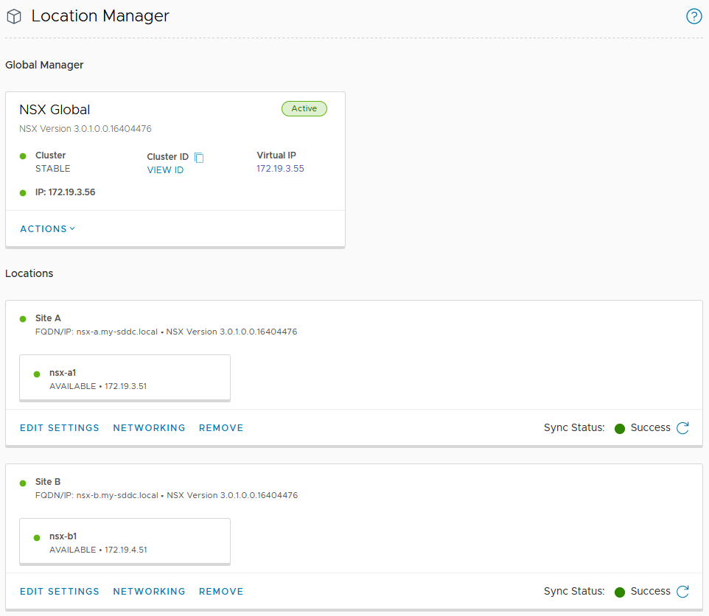Click the Location Manager cube icon
The width and height of the screenshot is (709, 616).
[14, 17]
